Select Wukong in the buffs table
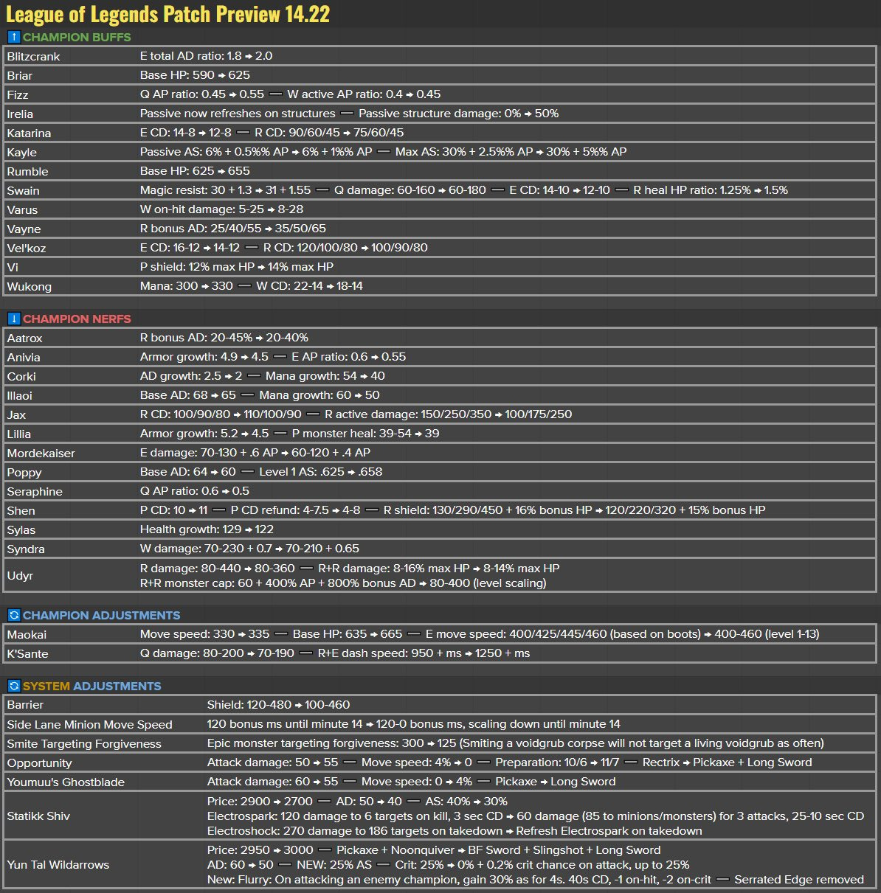The height and width of the screenshot is (893, 881). (30, 287)
